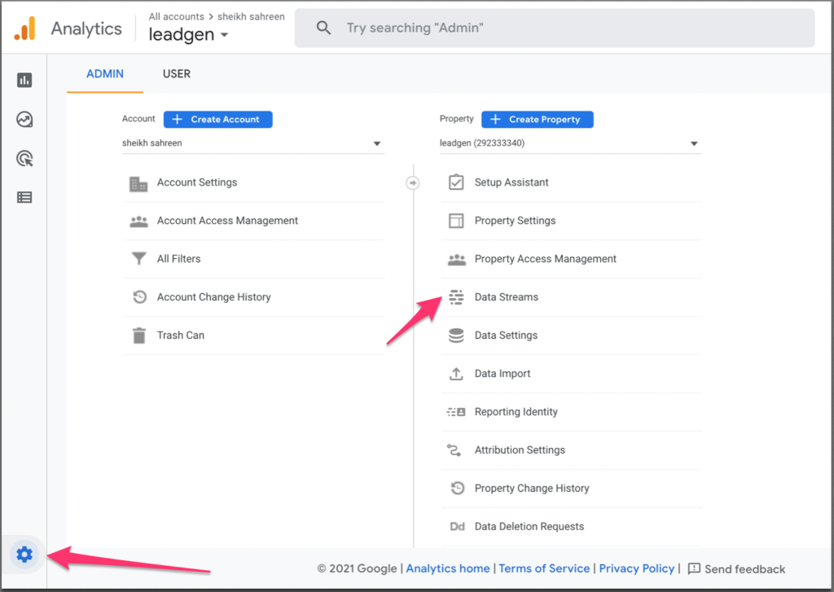Click the Account Settings building icon

pyautogui.click(x=138, y=184)
